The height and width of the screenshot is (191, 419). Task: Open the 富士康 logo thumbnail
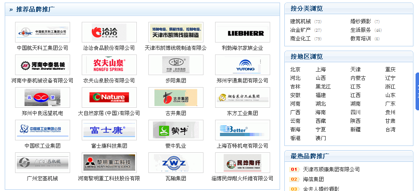click(109, 130)
